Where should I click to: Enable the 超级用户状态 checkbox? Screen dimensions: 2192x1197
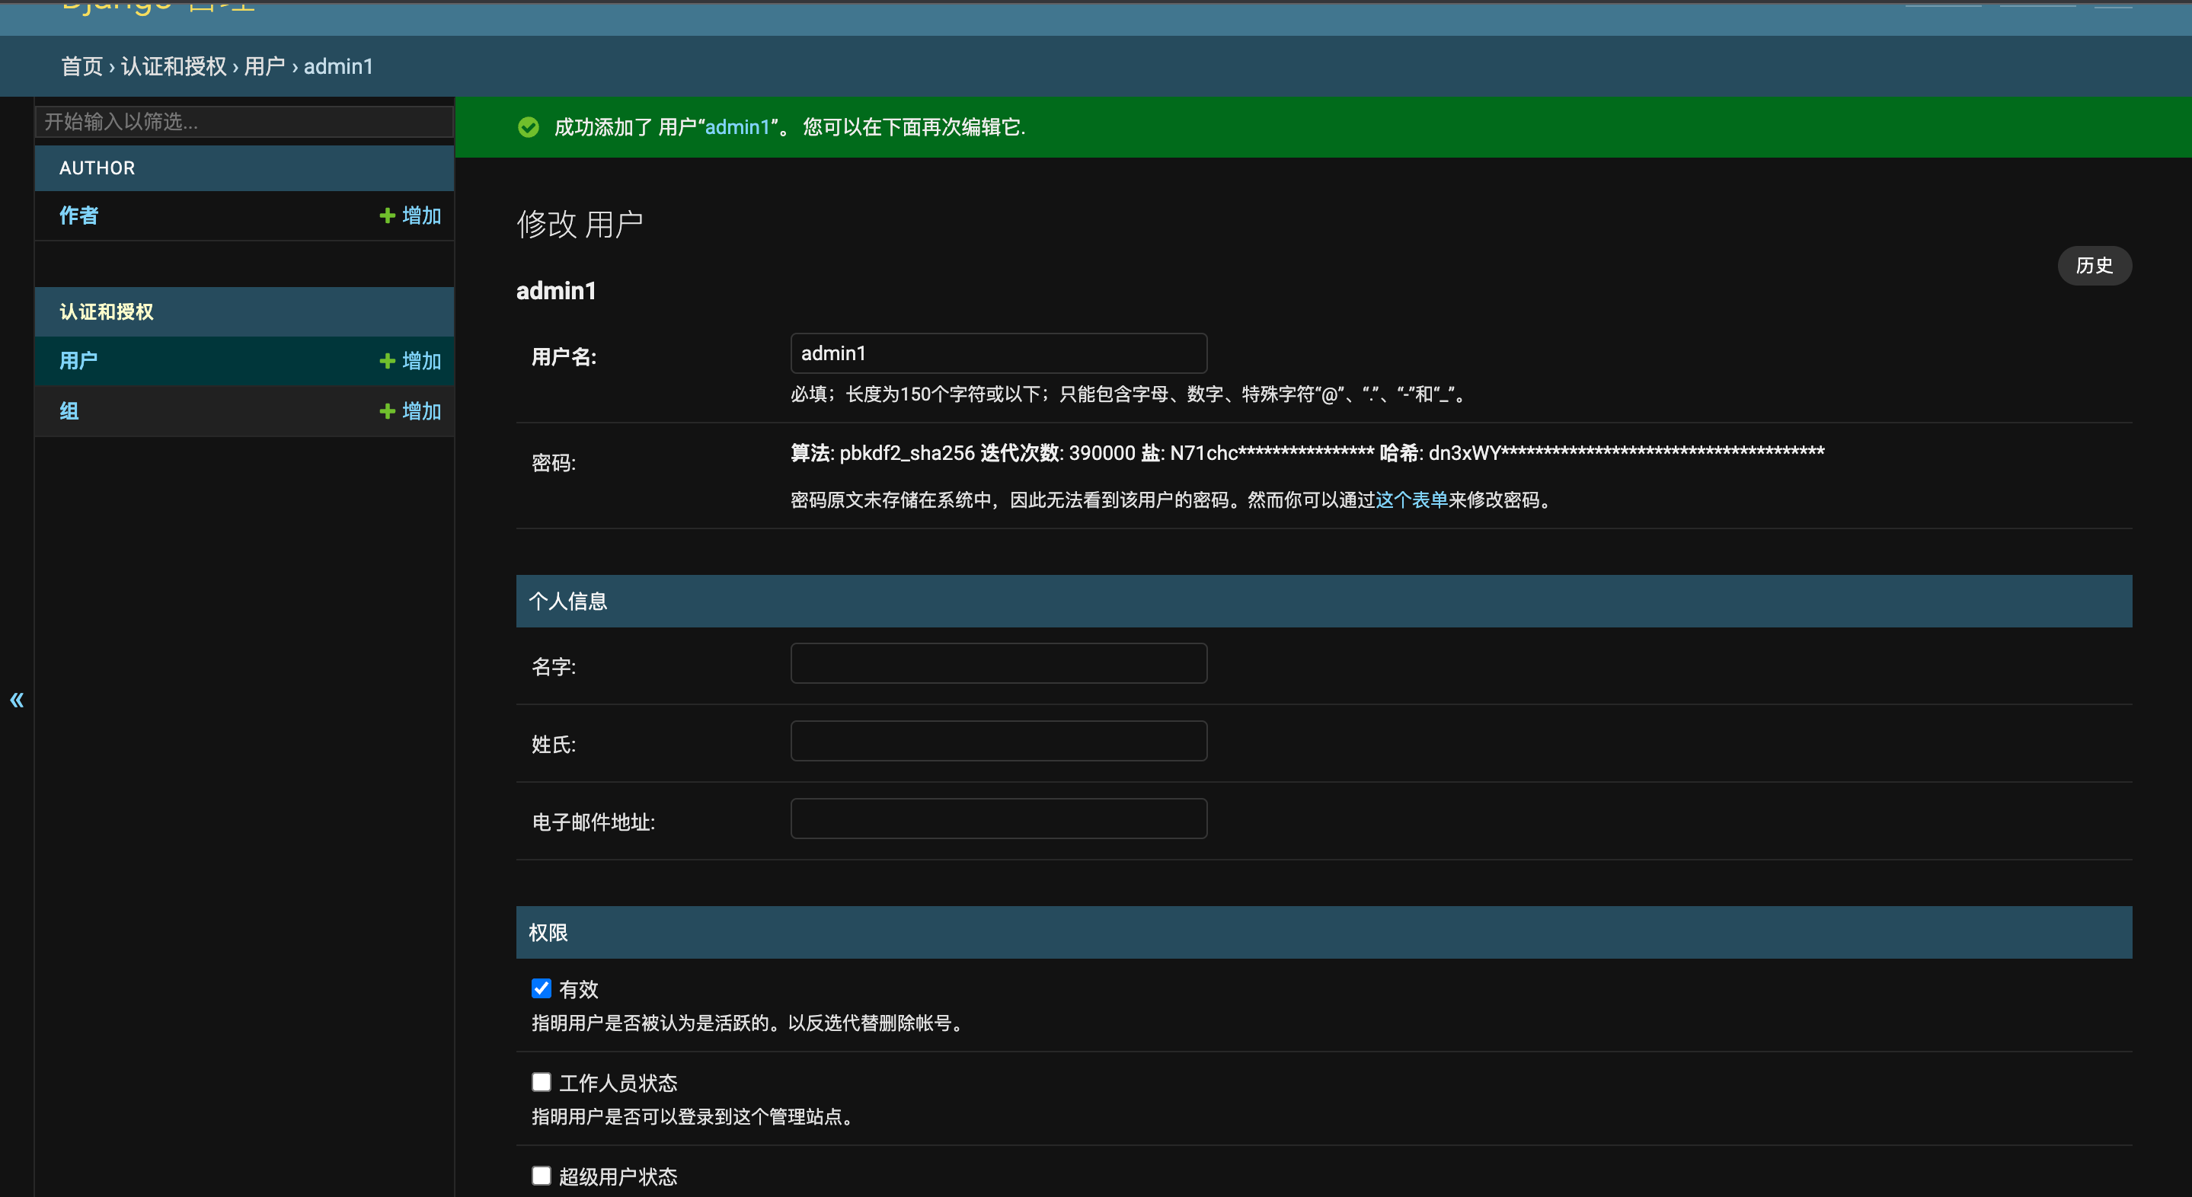[542, 1175]
